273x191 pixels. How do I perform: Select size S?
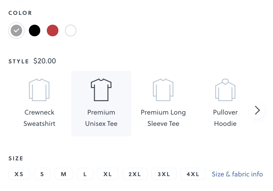(42, 174)
